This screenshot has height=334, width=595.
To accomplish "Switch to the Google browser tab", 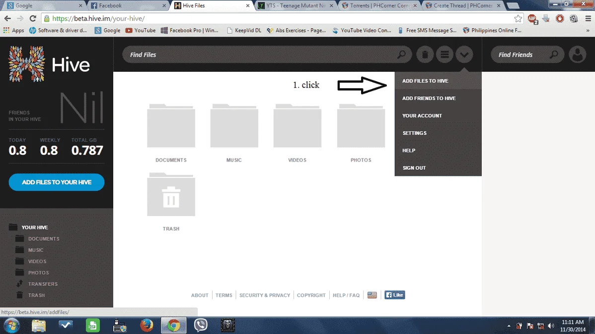I will [x=44, y=5].
